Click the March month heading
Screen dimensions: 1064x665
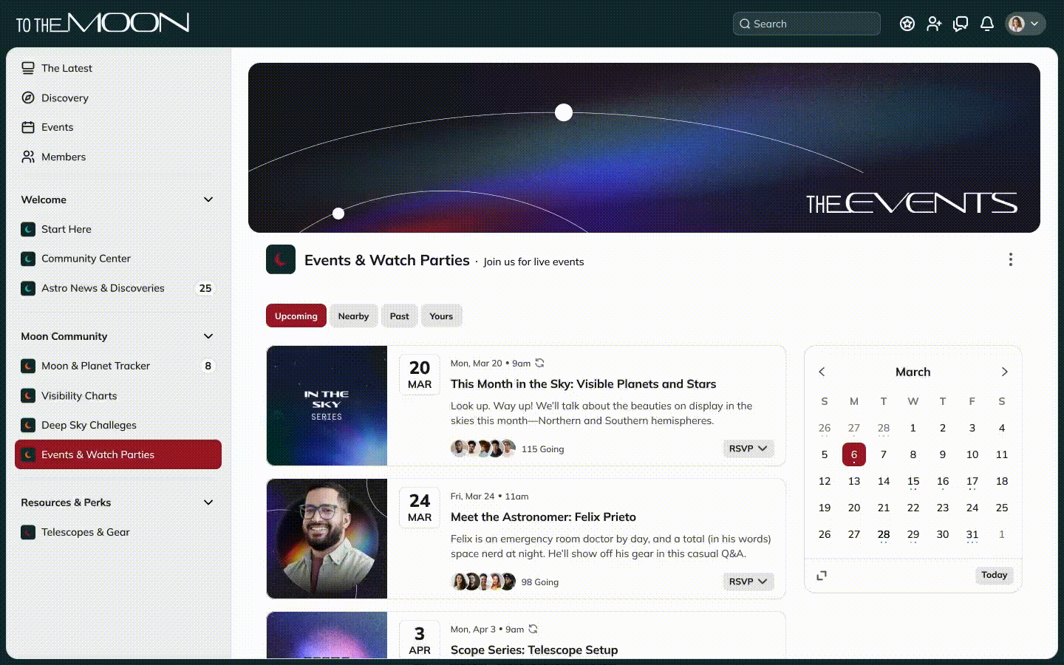coord(913,372)
